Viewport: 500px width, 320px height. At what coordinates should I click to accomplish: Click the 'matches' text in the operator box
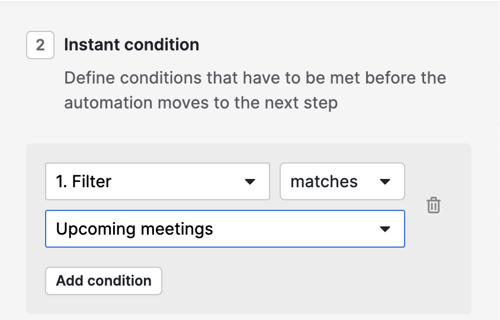[324, 181]
